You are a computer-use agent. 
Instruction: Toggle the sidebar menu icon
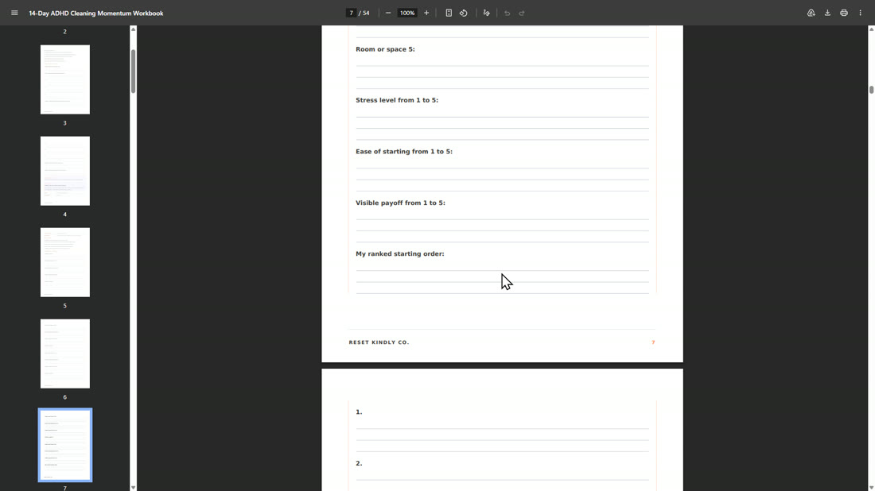click(x=14, y=13)
